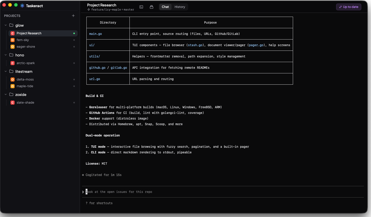Image resolution: width=371 pixels, height=217 pixels.
Task: Click the red agent icon beside slate-shade
Action: pyautogui.click(x=12, y=102)
